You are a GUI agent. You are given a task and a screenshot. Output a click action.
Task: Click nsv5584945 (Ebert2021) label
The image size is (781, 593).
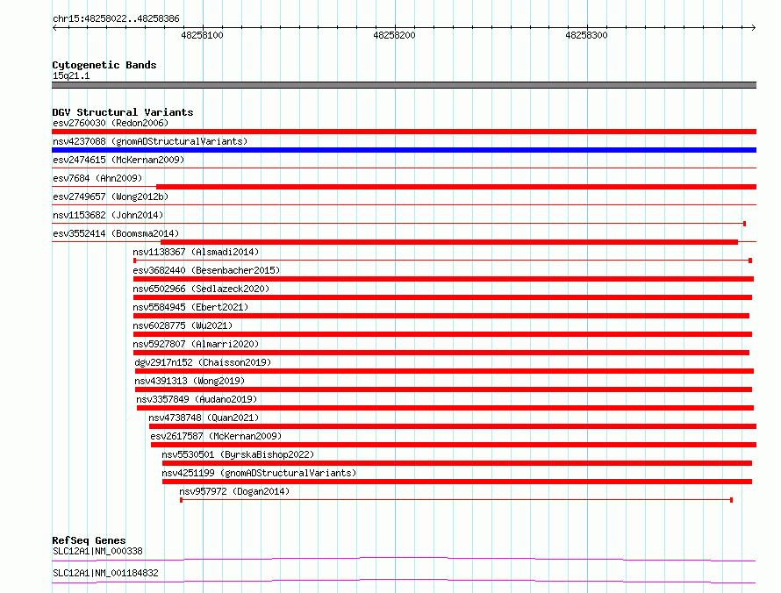(x=190, y=307)
